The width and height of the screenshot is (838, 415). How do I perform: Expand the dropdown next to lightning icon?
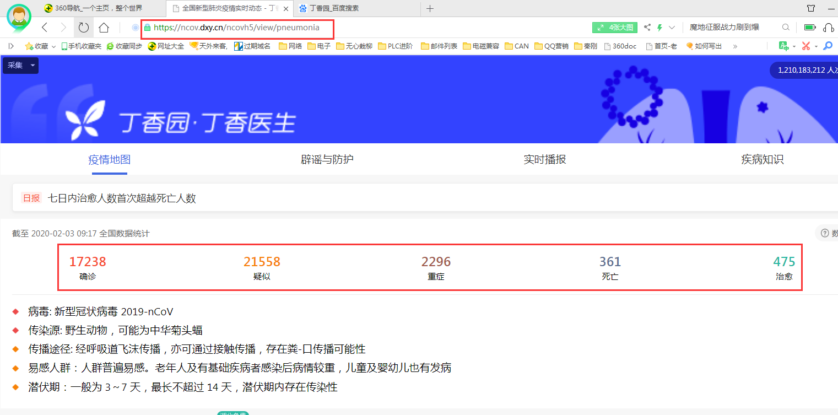672,28
